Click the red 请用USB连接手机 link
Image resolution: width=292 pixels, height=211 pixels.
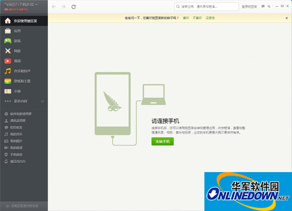click(x=16, y=10)
